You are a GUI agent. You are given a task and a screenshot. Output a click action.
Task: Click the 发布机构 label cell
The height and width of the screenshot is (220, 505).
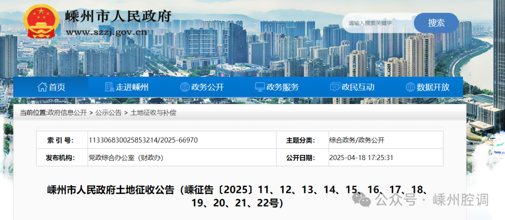[62, 158]
